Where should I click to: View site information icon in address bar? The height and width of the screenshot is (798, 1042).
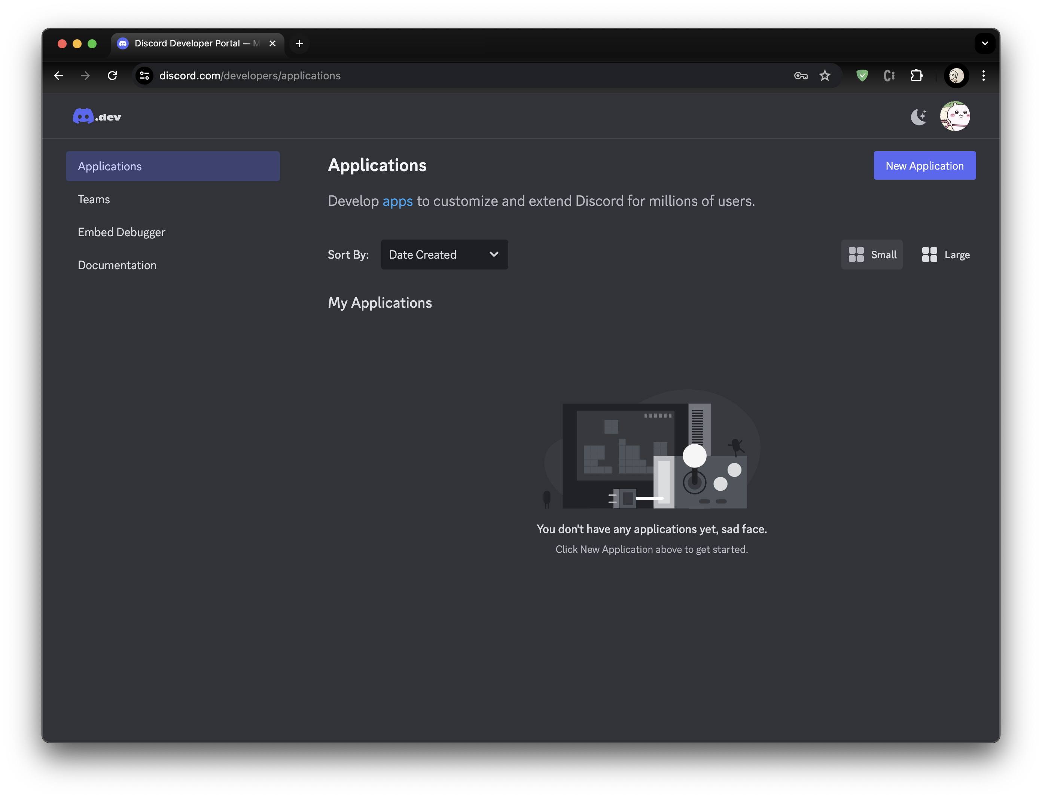(144, 76)
